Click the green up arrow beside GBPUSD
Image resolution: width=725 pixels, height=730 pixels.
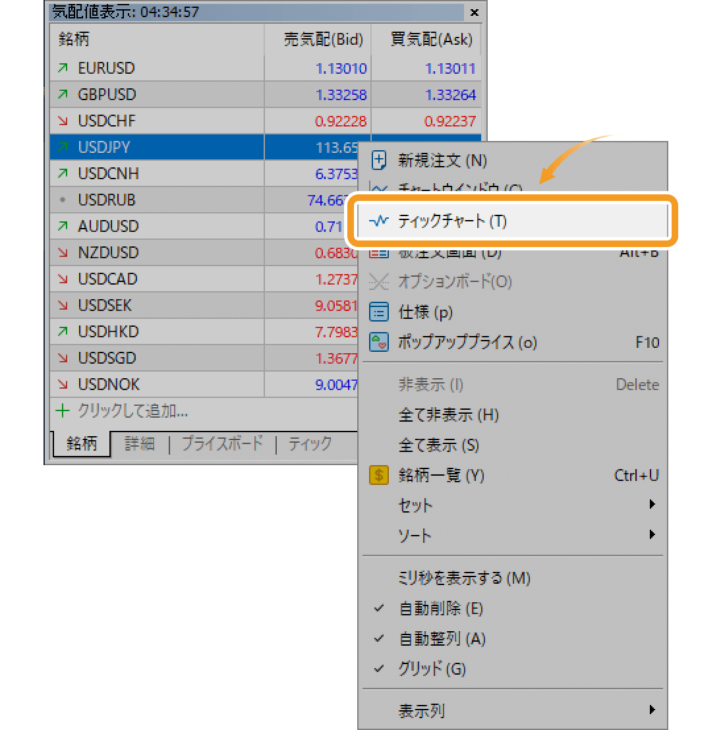tap(63, 94)
